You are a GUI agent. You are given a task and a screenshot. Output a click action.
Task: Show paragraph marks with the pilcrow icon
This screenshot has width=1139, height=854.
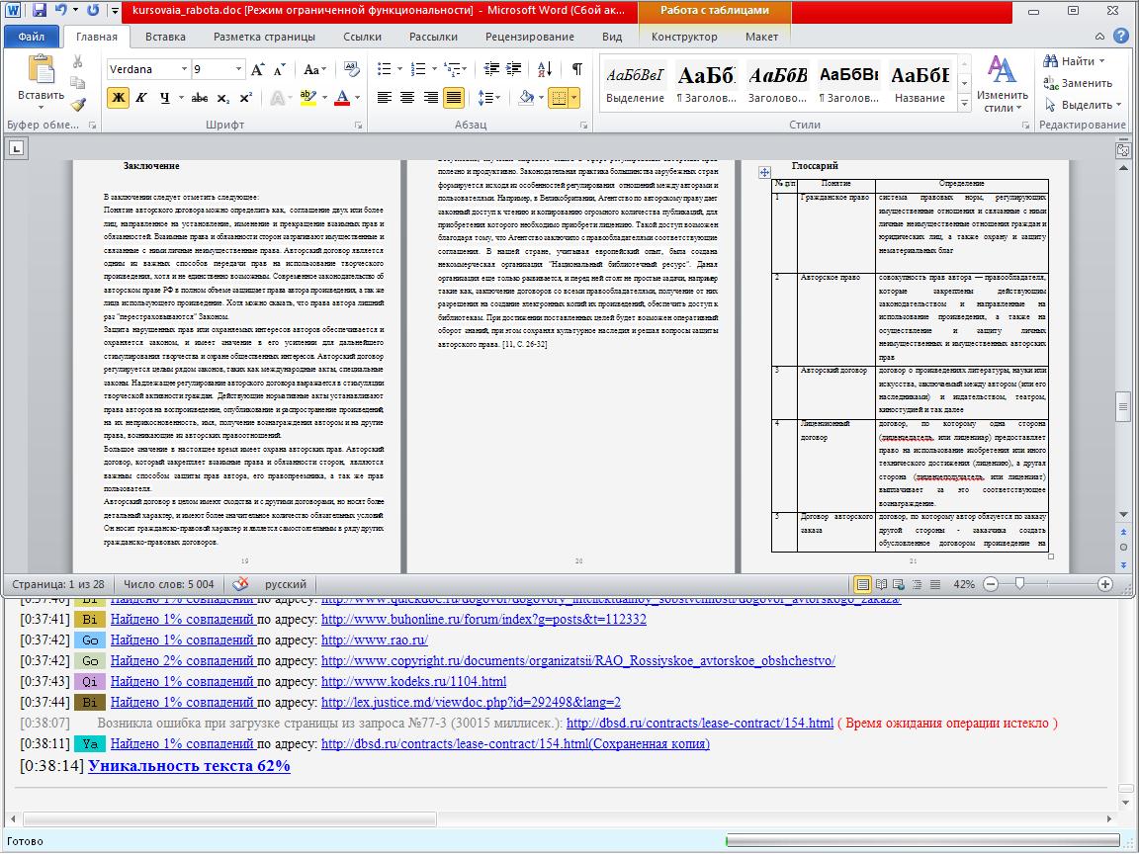point(576,69)
